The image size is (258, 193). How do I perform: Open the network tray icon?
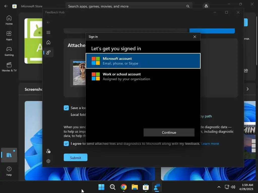(x=227, y=187)
